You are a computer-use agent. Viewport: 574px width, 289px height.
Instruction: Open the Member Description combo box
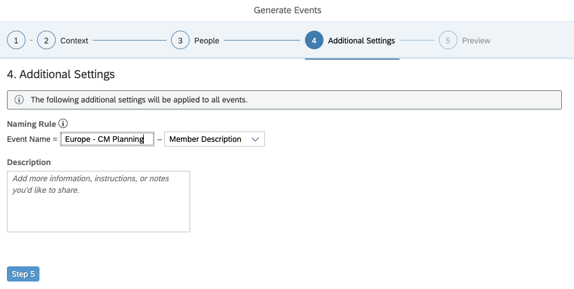point(214,139)
